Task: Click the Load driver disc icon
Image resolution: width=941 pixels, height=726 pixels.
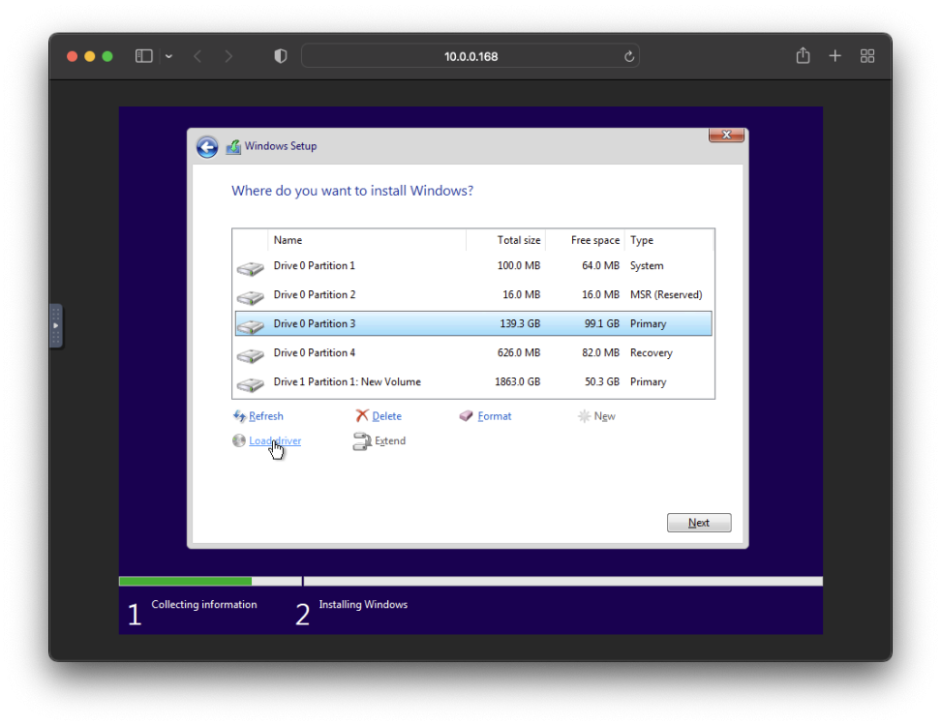Action: [239, 440]
